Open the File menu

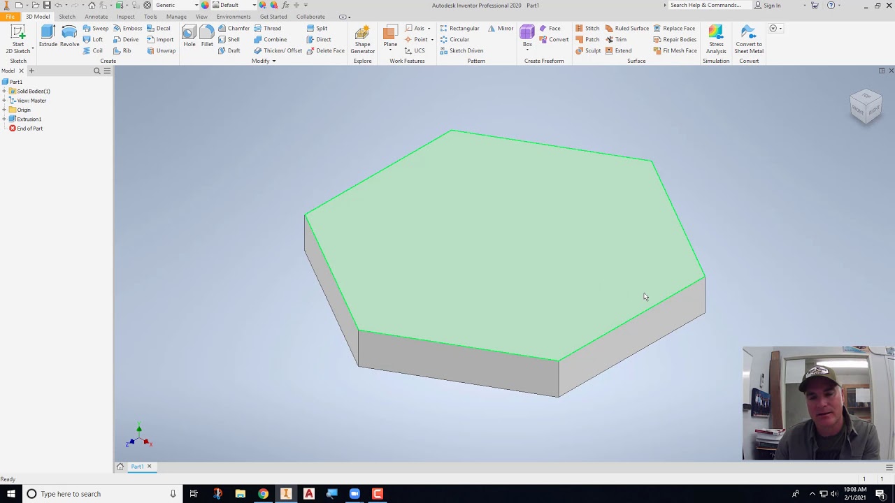(10, 17)
